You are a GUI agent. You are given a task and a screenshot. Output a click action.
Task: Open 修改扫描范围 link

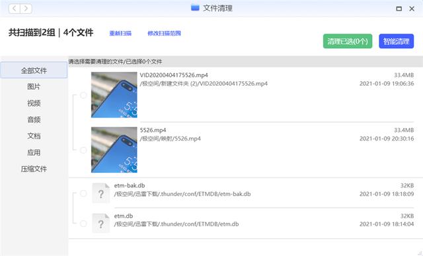164,34
